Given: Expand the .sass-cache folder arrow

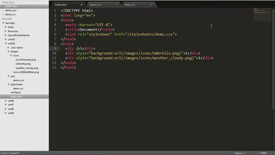Looking at the screenshot, I should click(x=9, y=47).
